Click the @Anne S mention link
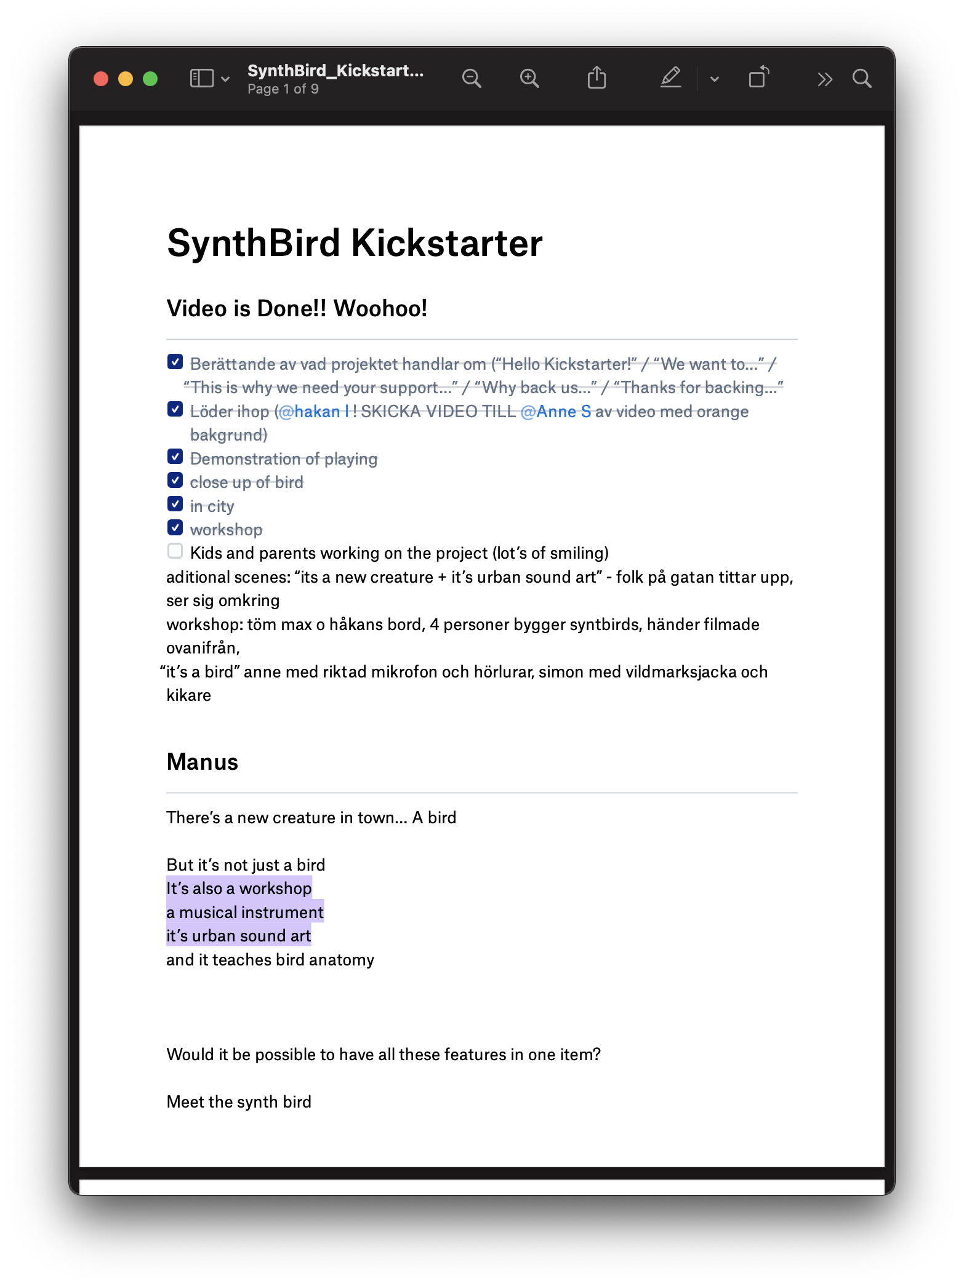 click(x=556, y=412)
